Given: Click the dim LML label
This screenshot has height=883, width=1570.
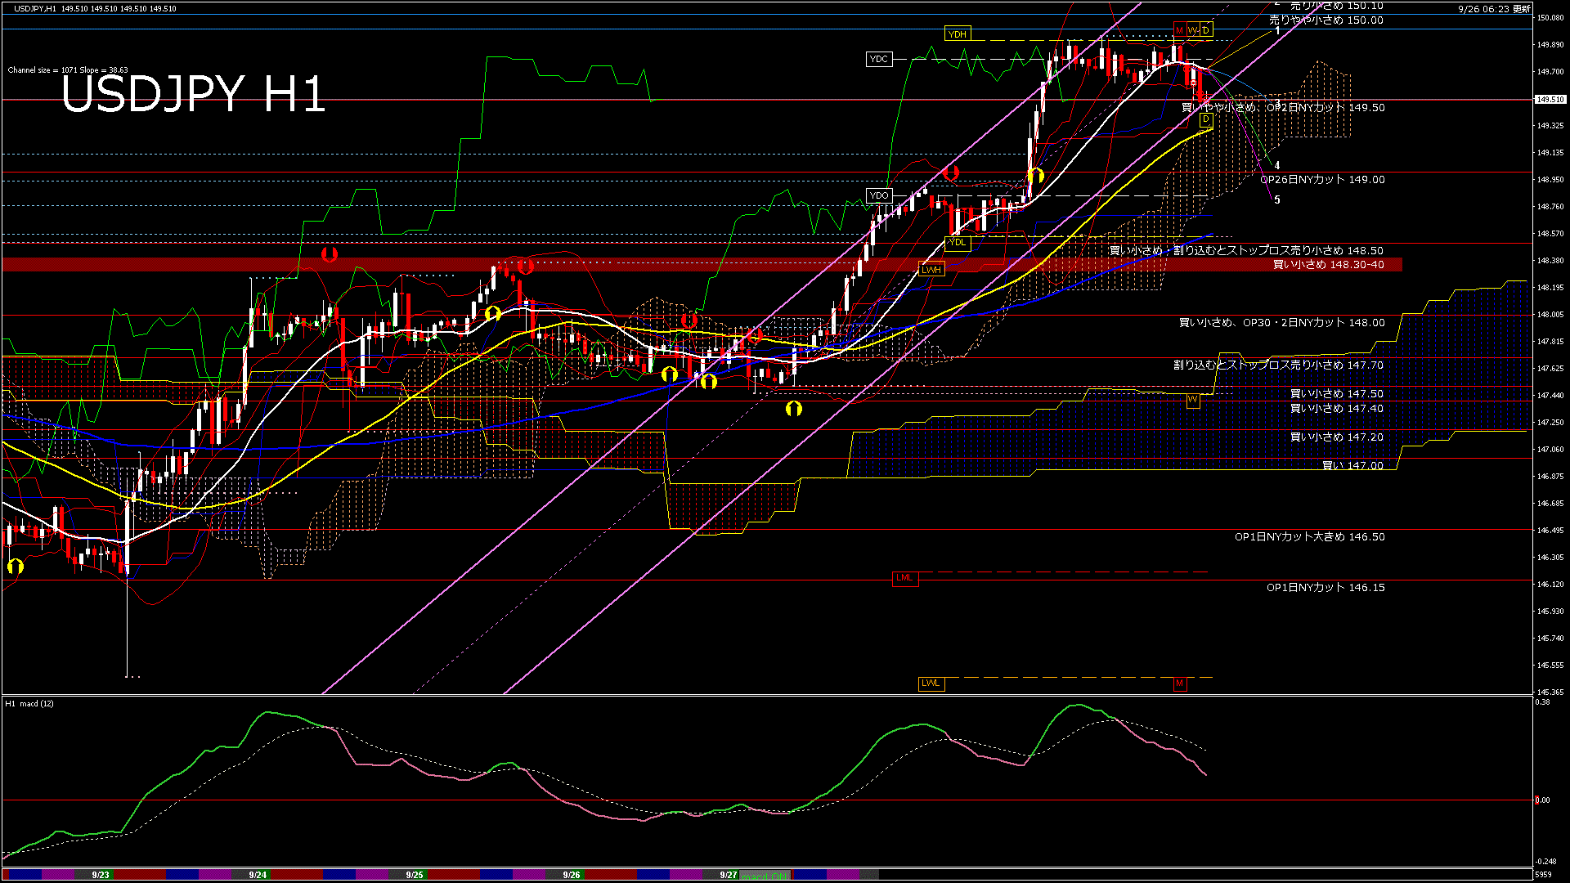Looking at the screenshot, I should (x=904, y=578).
